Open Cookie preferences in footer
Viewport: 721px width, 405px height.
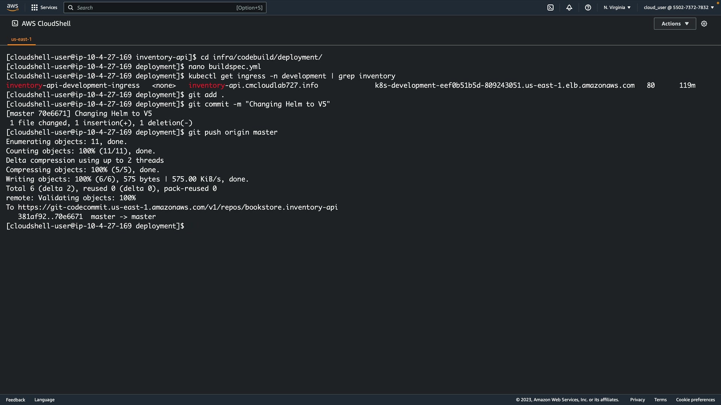[695, 400]
